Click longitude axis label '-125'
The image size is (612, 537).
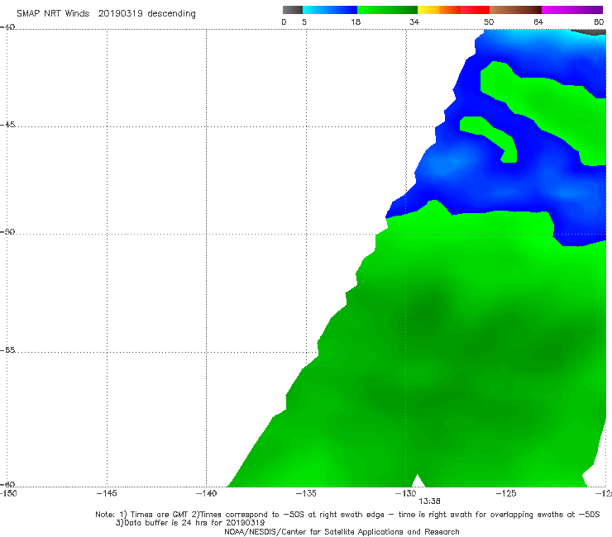pyautogui.click(x=506, y=493)
